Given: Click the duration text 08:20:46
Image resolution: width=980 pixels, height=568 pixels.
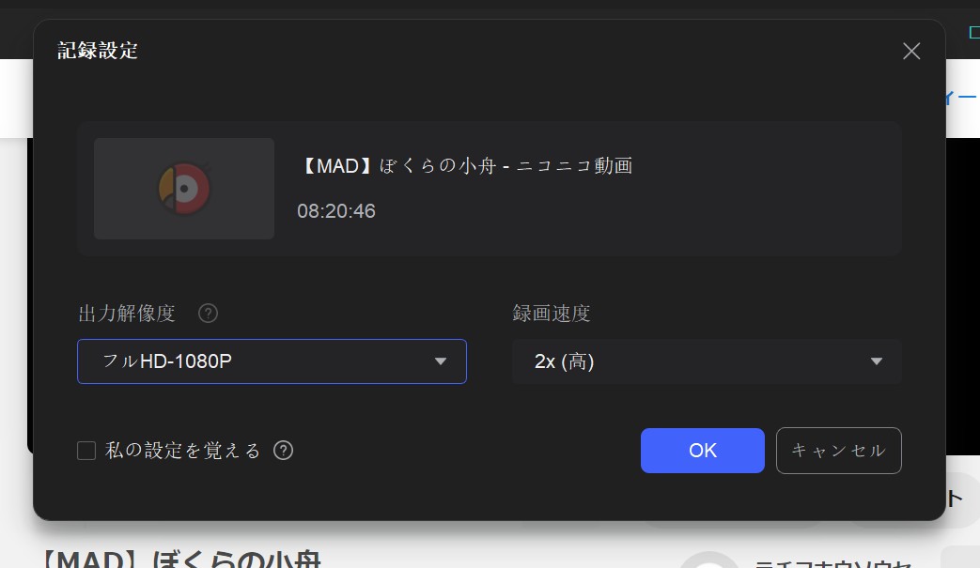Looking at the screenshot, I should pos(336,211).
